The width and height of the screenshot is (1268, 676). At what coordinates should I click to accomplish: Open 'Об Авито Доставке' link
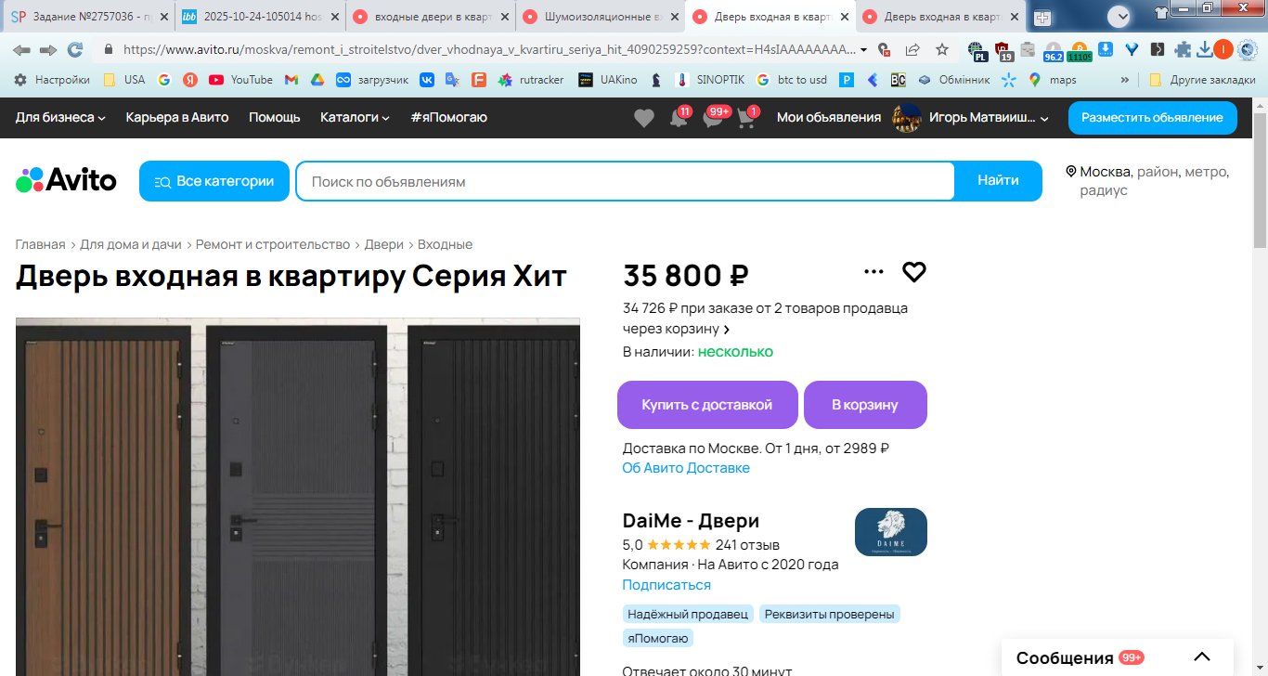coord(686,468)
